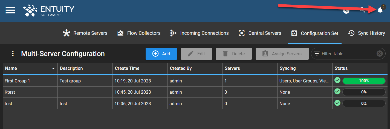Image resolution: width=390 pixels, height=129 pixels.
Task: Open the Sync History tab
Action: (366, 33)
